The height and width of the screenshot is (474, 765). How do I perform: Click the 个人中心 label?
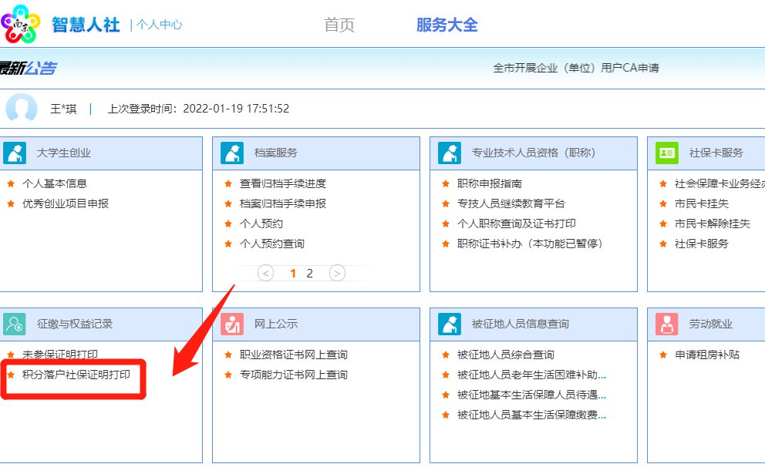159,25
